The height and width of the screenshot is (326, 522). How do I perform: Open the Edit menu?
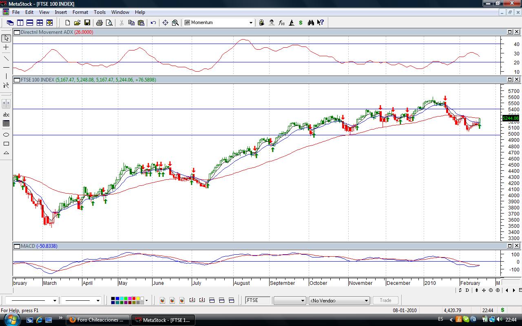pyautogui.click(x=29, y=12)
